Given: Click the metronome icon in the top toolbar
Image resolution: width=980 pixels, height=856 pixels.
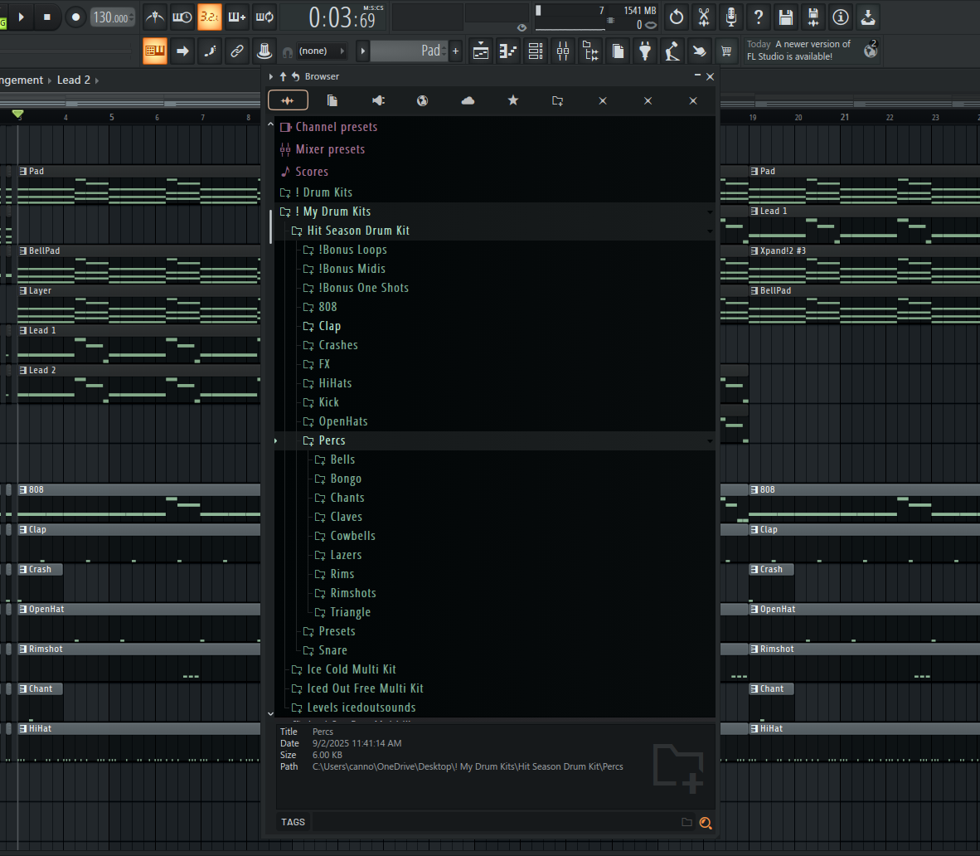Looking at the screenshot, I should (x=155, y=17).
